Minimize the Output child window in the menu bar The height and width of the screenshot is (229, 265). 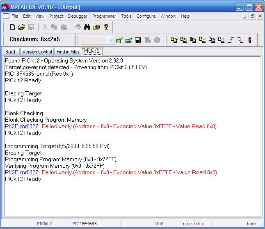click(x=245, y=16)
